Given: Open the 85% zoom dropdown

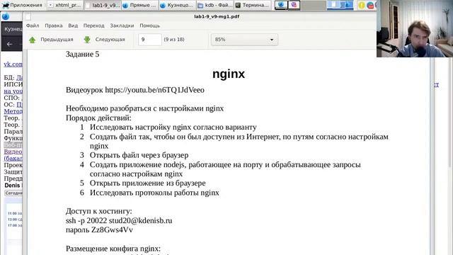Looking at the screenshot, I should pyautogui.click(x=244, y=40).
